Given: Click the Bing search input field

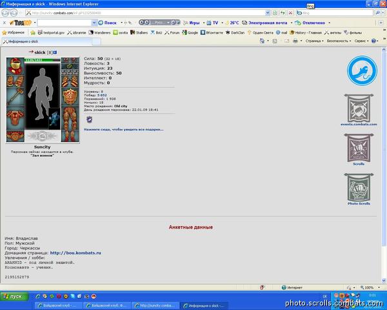Looking at the screenshot, I should [x=337, y=13].
